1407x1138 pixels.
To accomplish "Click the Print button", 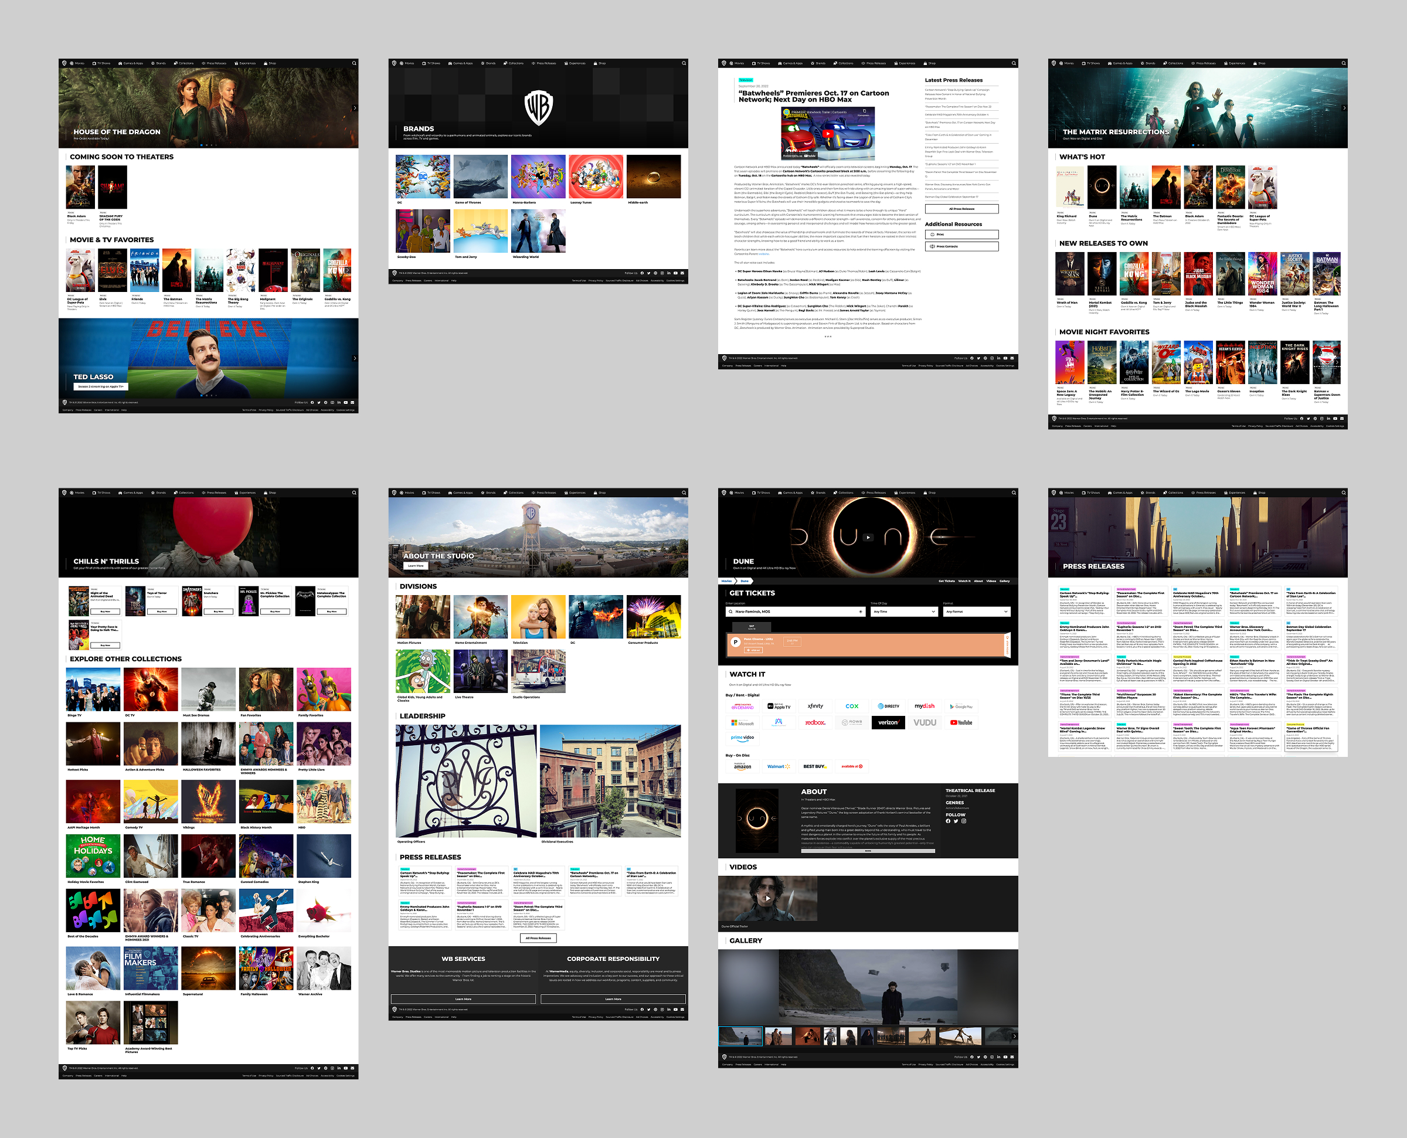I will point(961,234).
